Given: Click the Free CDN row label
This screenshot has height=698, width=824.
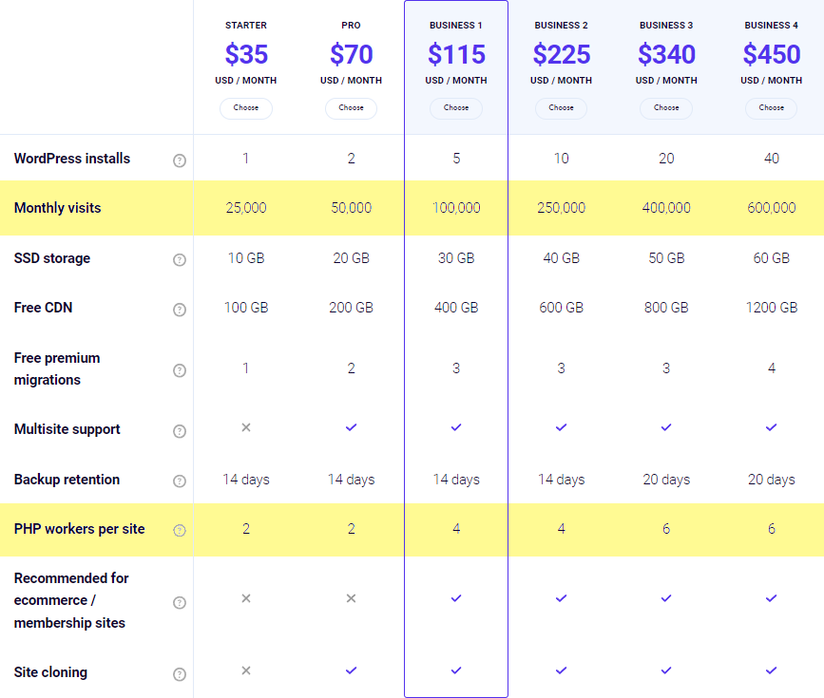Looking at the screenshot, I should (43, 308).
